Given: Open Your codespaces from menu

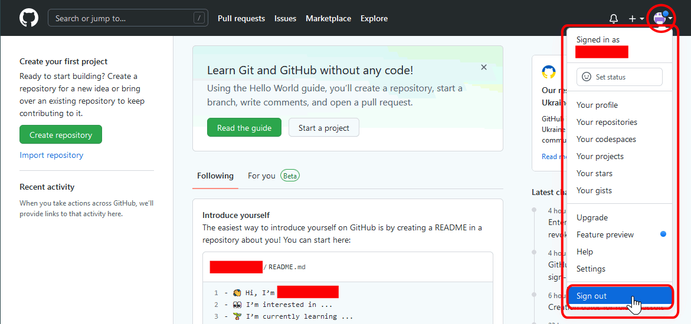Looking at the screenshot, I should (x=619, y=139).
